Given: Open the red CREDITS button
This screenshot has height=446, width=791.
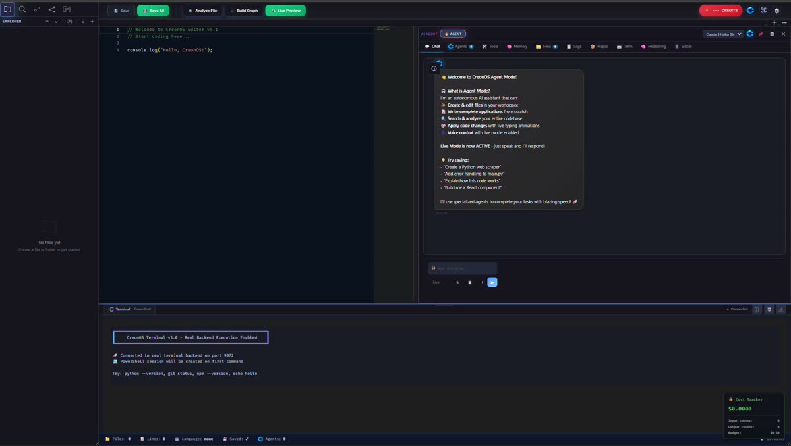Looking at the screenshot, I should 720,11.
